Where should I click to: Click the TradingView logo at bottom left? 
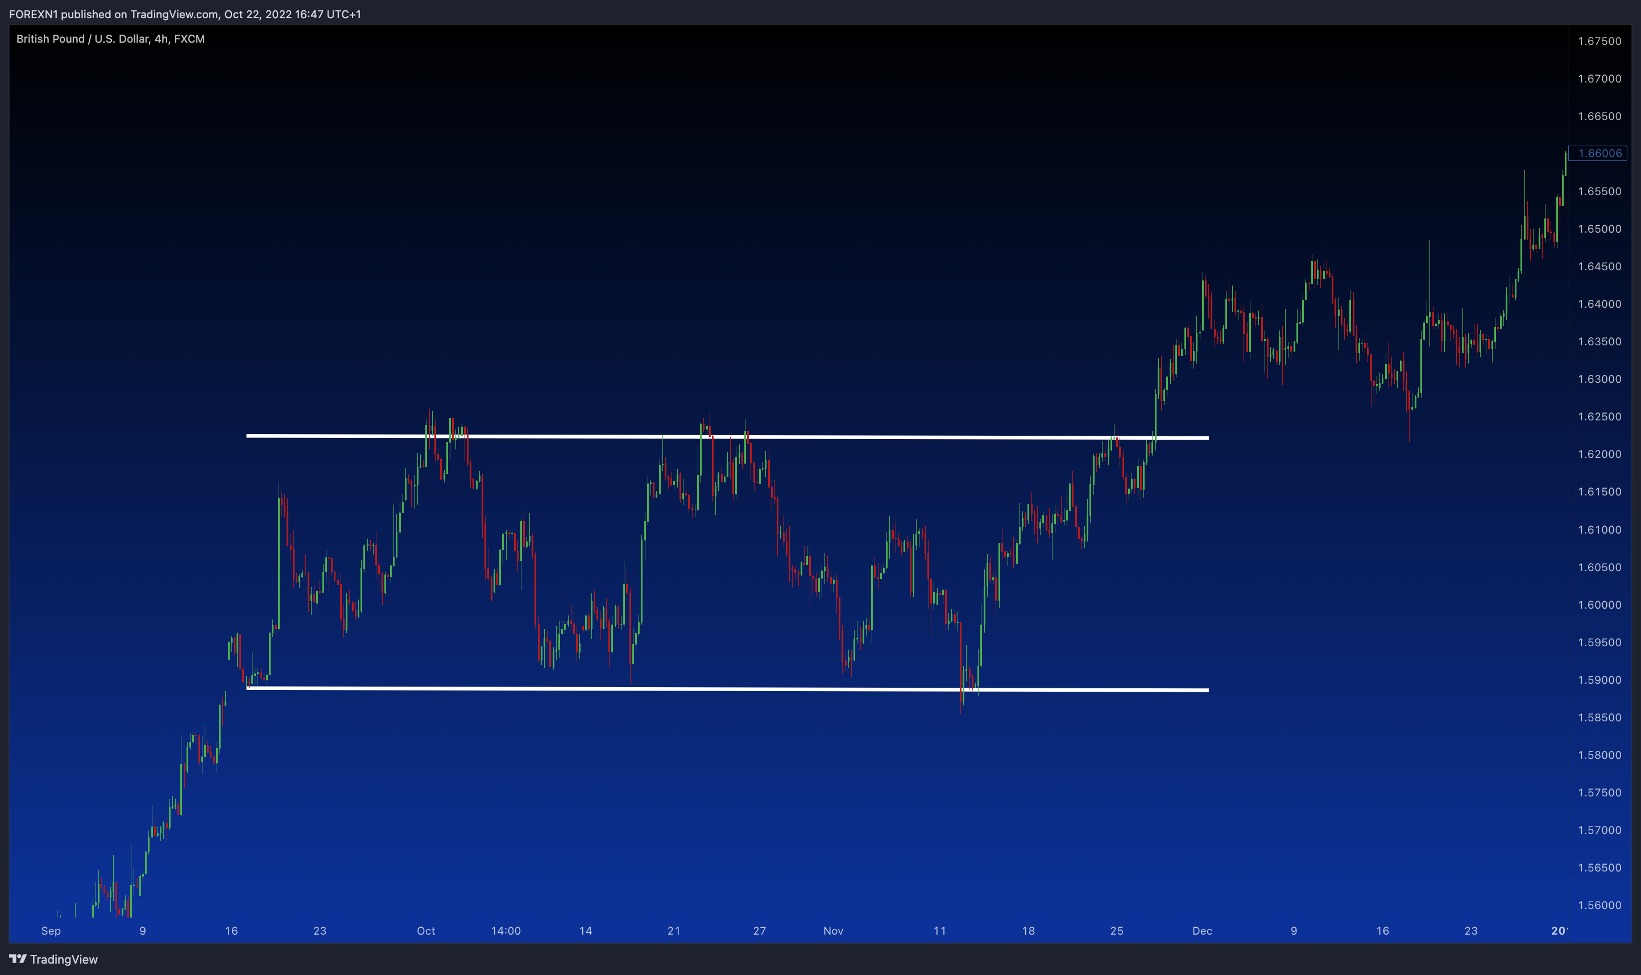(x=53, y=959)
